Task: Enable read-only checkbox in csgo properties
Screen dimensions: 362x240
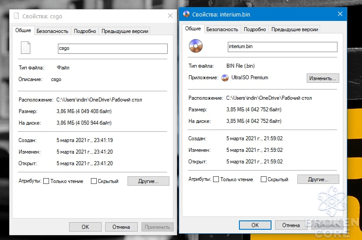Action: point(46,181)
